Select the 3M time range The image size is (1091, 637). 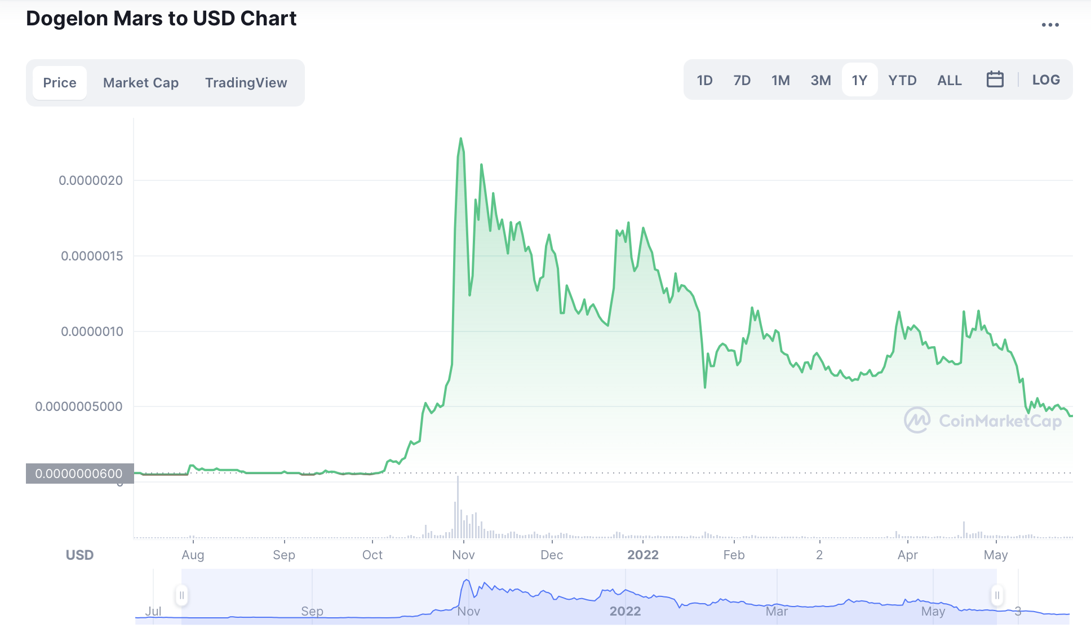(821, 80)
